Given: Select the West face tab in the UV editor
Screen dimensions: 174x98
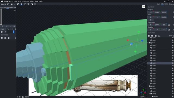Looking at the screenshot, I should click(x=8, y=7).
